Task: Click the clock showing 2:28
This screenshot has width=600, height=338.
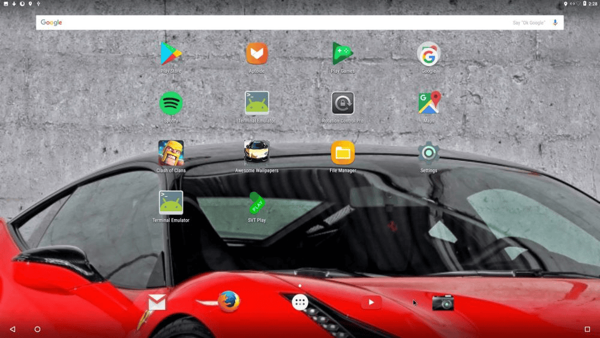Action: (x=593, y=4)
